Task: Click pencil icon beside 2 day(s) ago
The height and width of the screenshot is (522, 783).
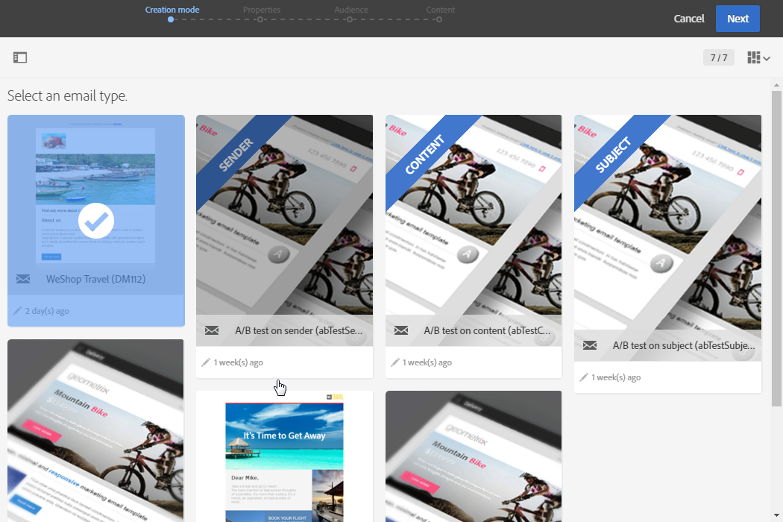Action: tap(17, 311)
